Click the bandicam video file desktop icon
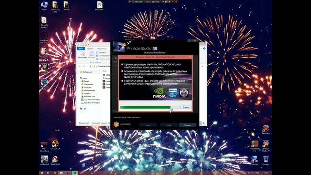Image resolution: width=311 pixels, height=175 pixels. coord(44,38)
